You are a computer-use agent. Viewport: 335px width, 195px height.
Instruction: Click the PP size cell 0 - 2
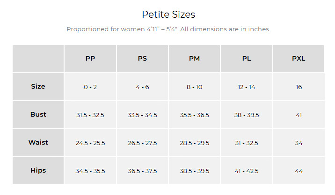tap(90, 87)
